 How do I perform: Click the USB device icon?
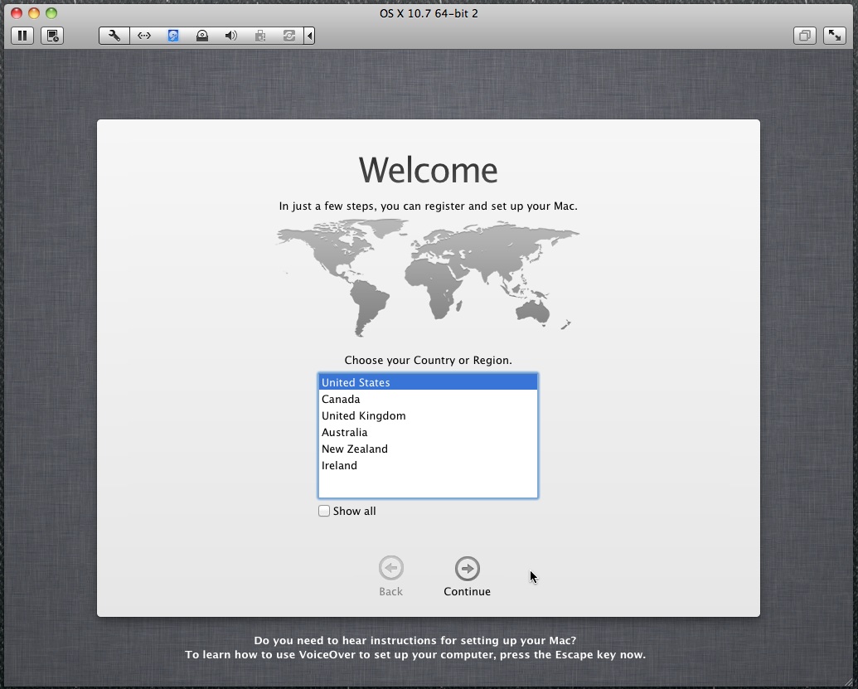pyautogui.click(x=260, y=36)
